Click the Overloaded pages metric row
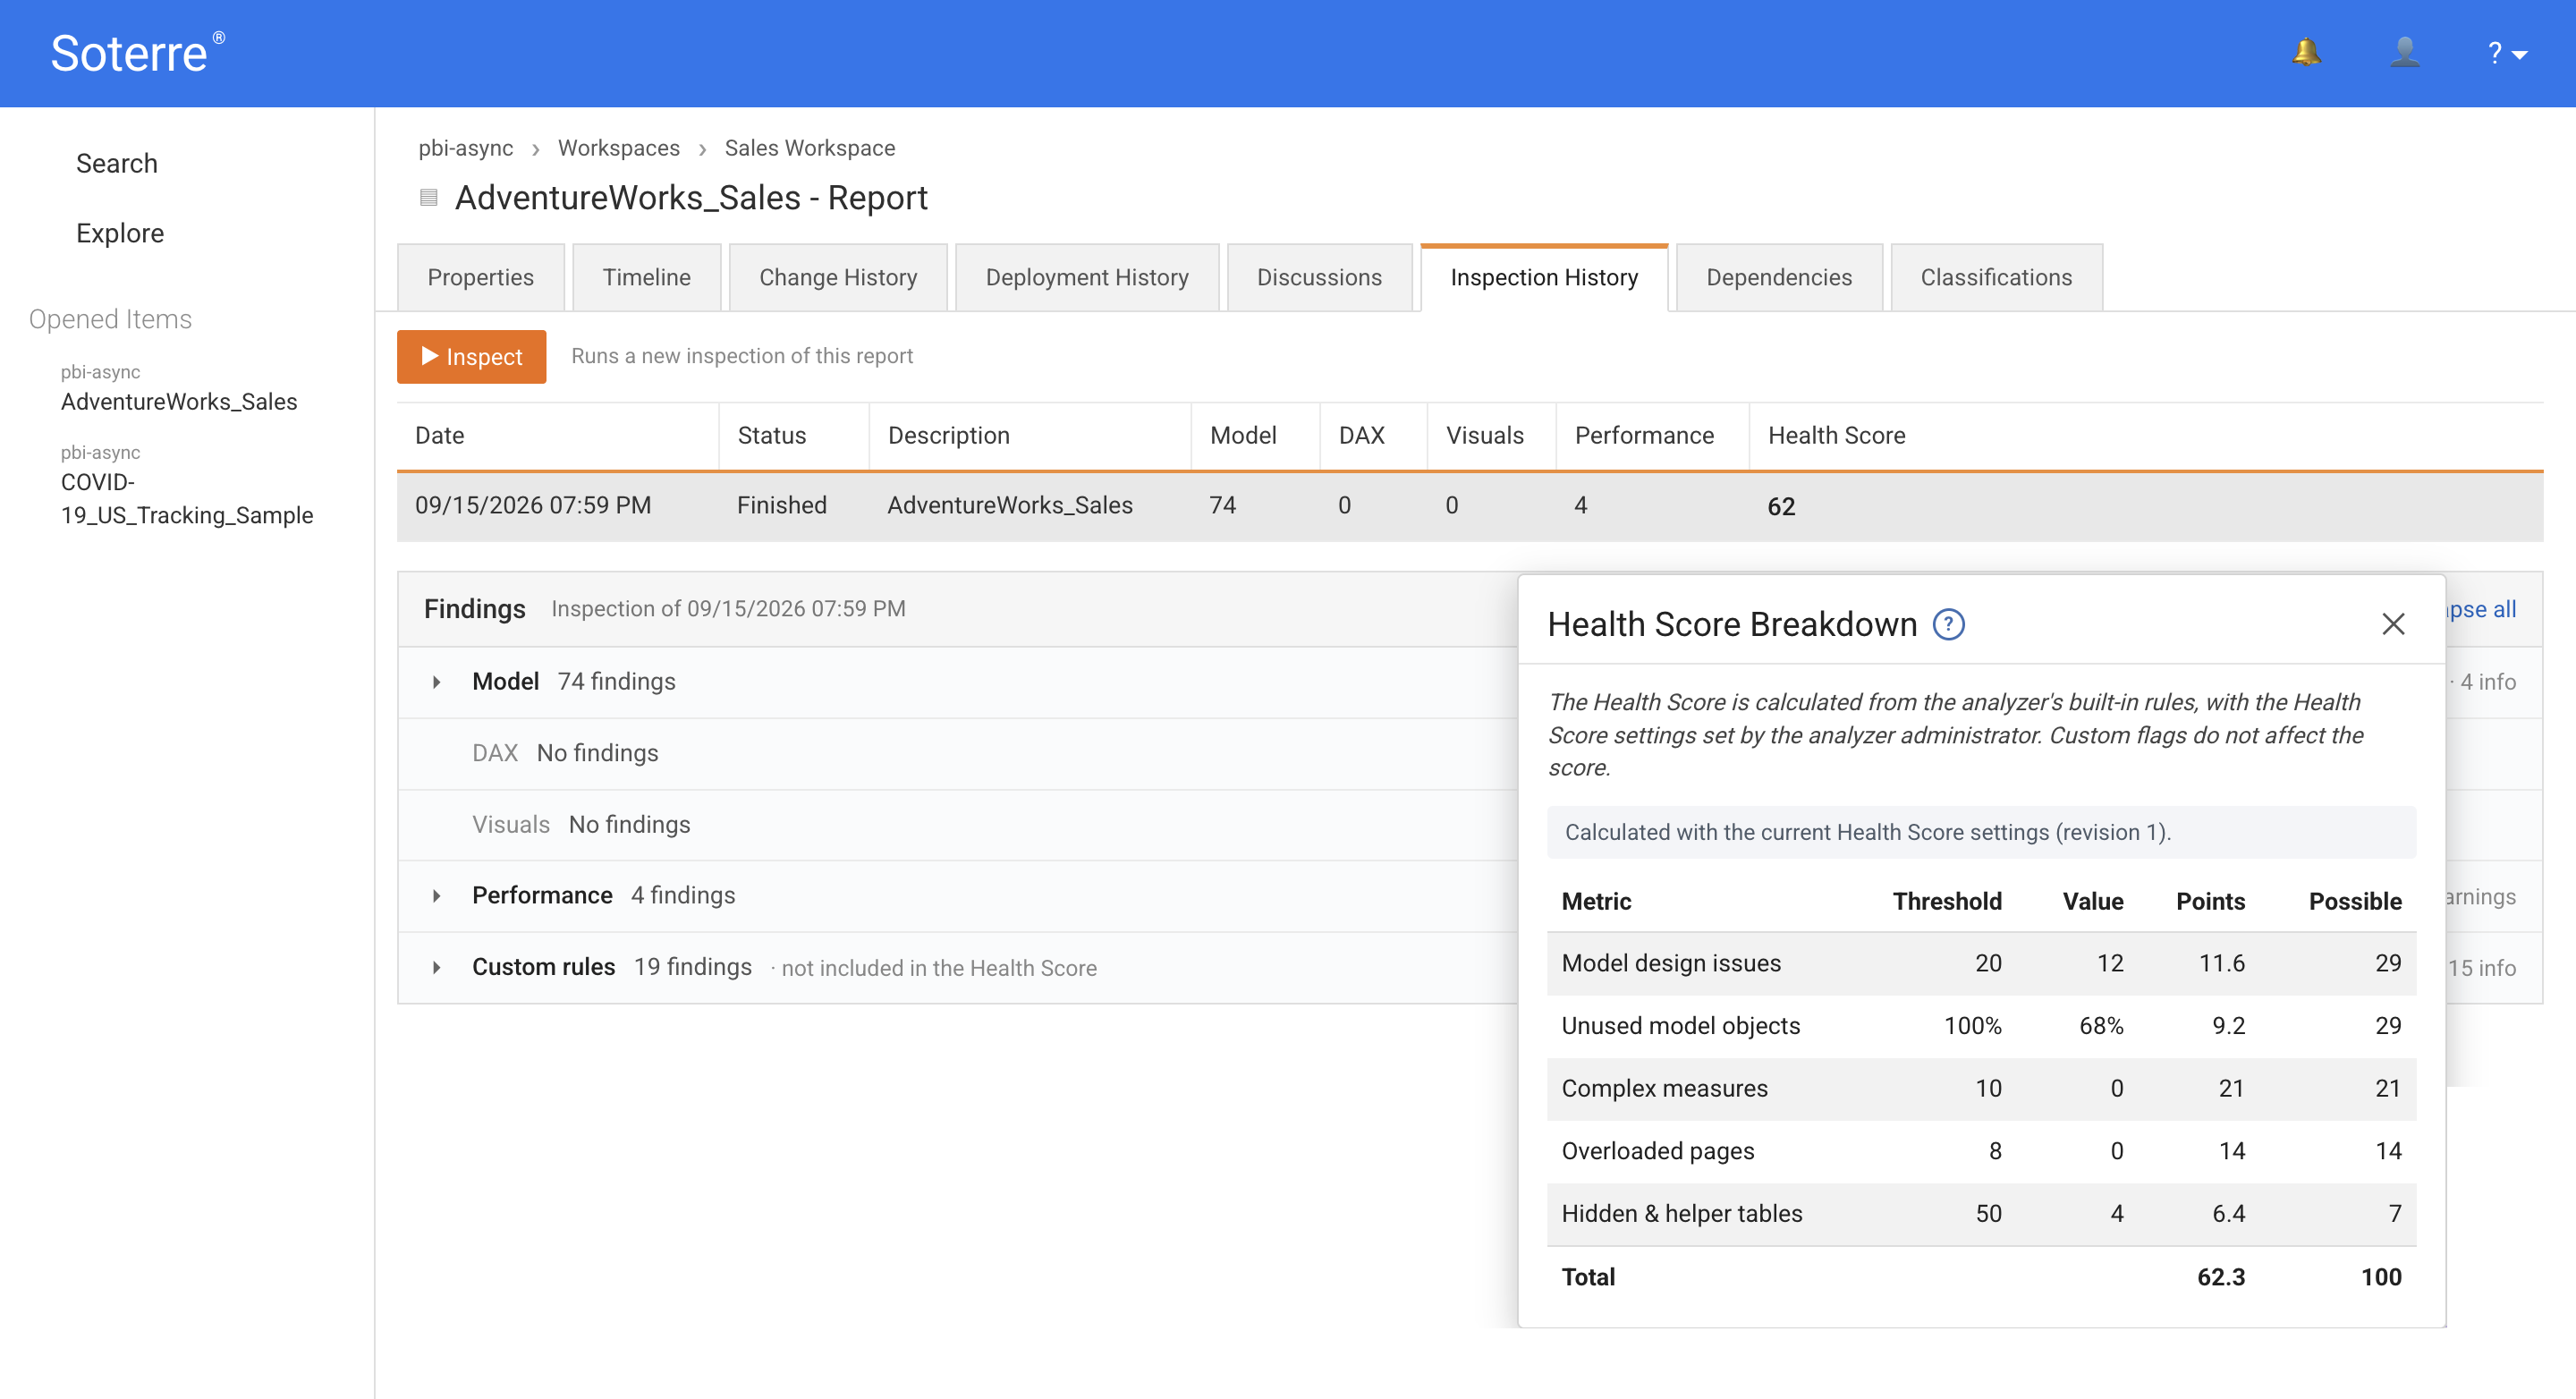Viewport: 2576px width, 1399px height. (x=1980, y=1152)
